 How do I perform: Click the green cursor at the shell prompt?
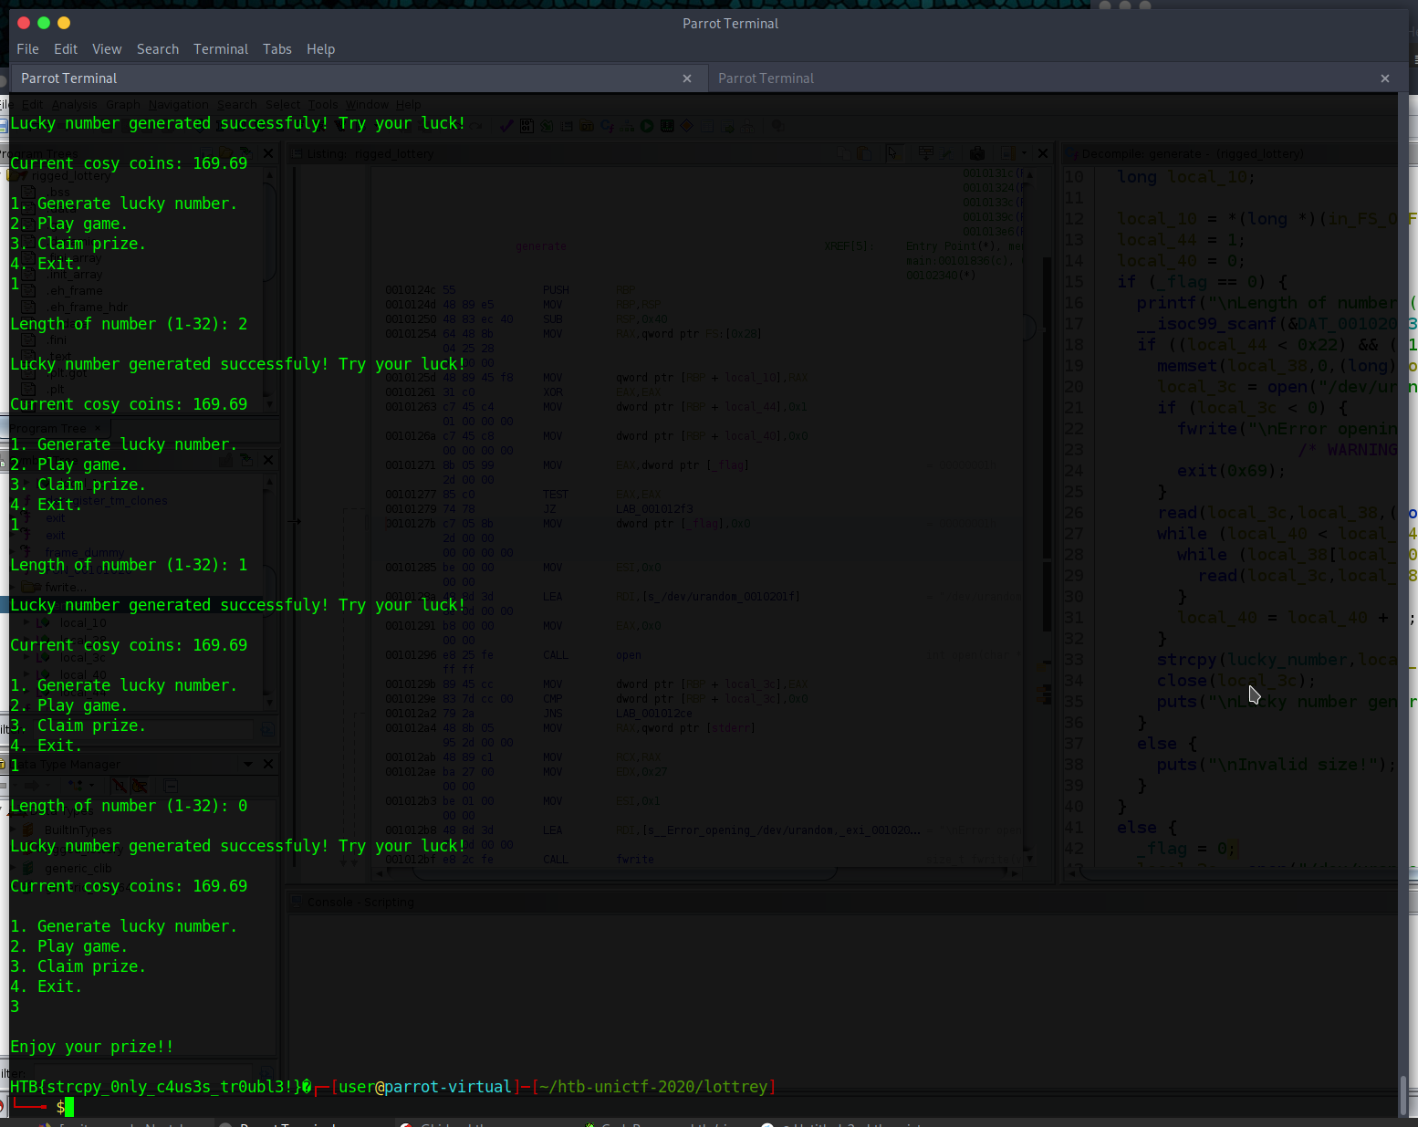pos(69,1107)
